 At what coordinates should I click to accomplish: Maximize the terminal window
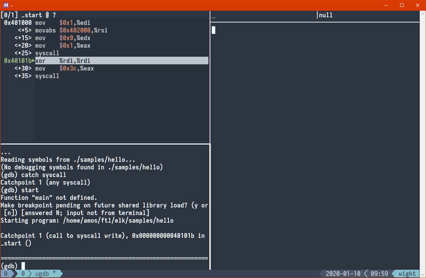click(x=402, y=5)
